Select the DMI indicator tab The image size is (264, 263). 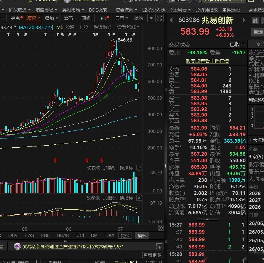click(x=95, y=235)
